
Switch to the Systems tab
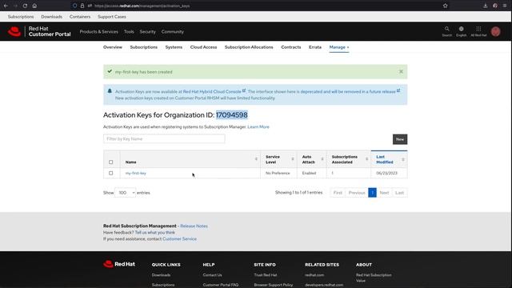pos(174,47)
